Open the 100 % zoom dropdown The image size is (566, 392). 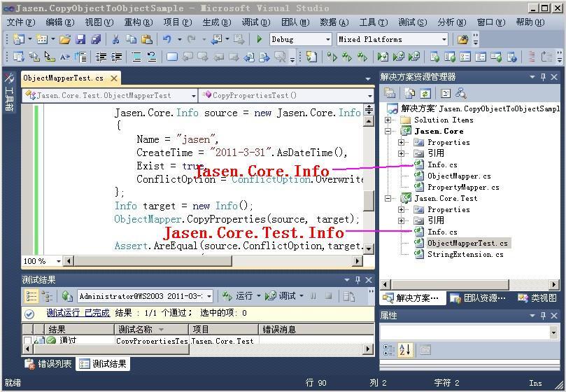click(59, 261)
